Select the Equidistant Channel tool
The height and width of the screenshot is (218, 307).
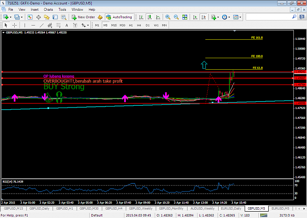50,25
